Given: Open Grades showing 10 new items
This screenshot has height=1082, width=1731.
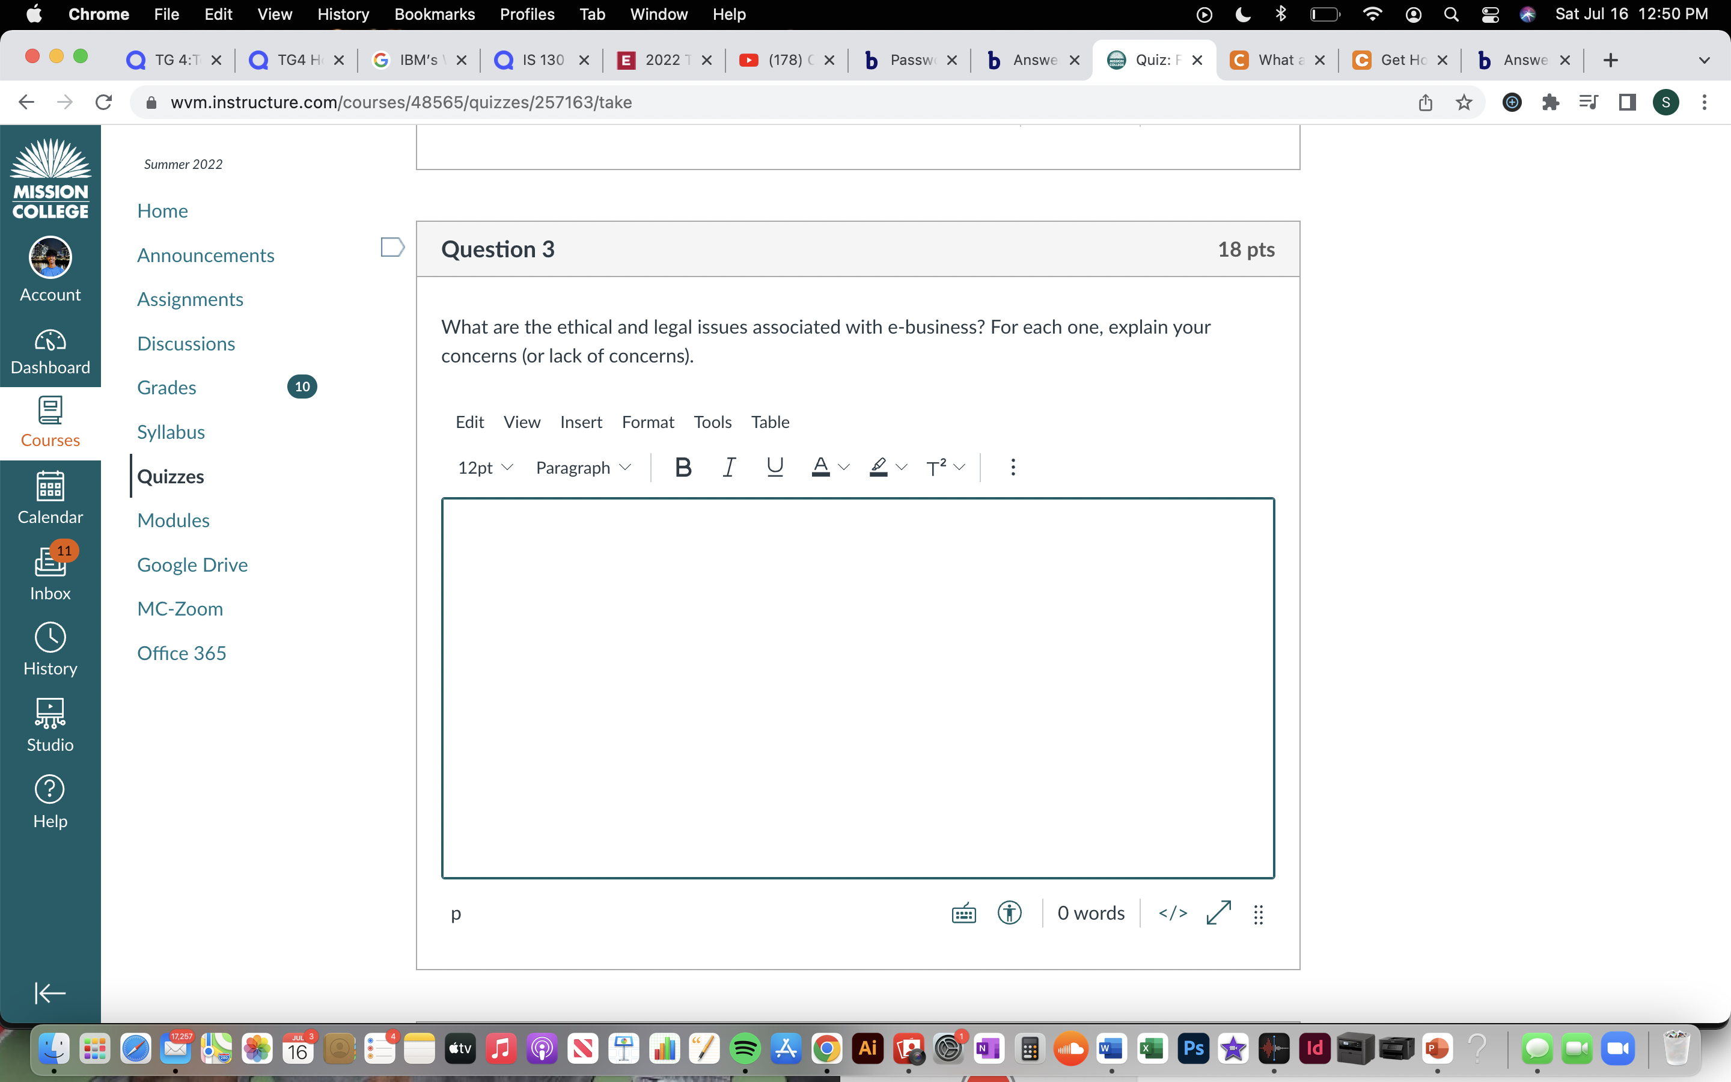Looking at the screenshot, I should [166, 387].
